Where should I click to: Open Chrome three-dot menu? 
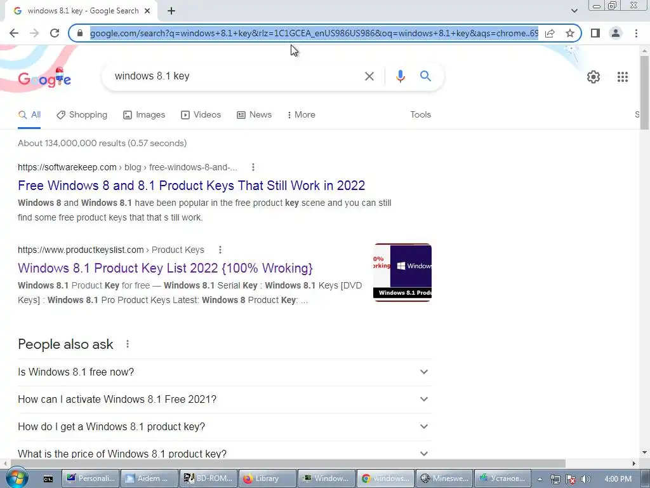coord(636,33)
